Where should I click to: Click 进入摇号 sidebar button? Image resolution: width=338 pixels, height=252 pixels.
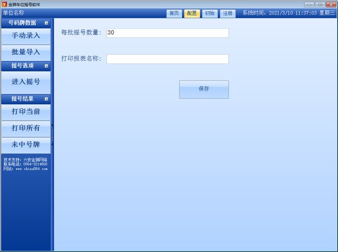[26, 82]
